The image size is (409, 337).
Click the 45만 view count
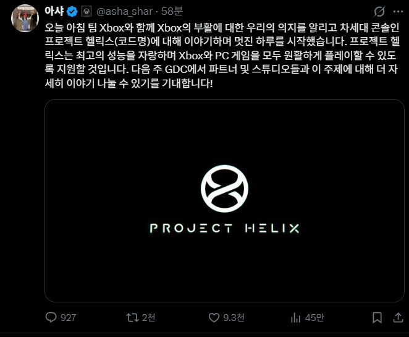pos(314,318)
